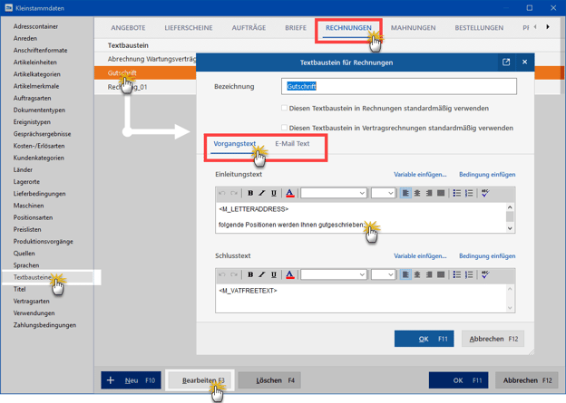Select Textbausteine in the left sidebar

click(33, 277)
